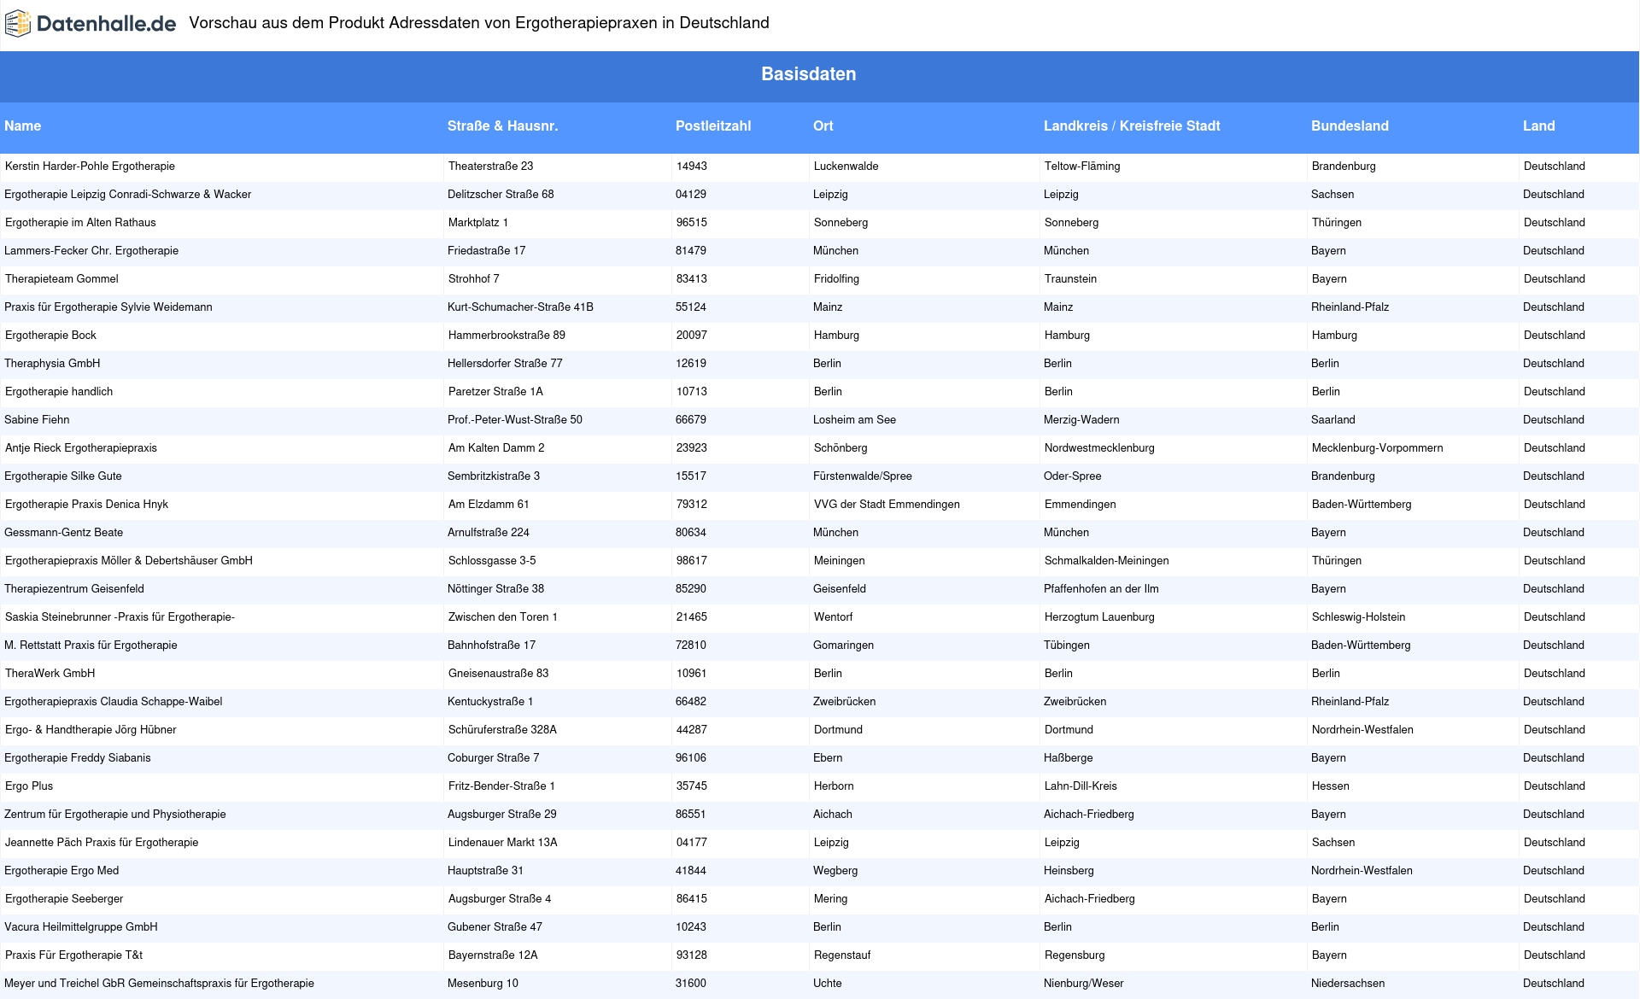Select Praxis für Ergotherapie Sylvie Weidemann

click(x=108, y=307)
